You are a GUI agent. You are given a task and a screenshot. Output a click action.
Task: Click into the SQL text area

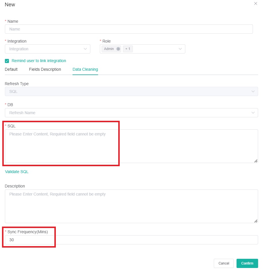pyautogui.click(x=131, y=146)
